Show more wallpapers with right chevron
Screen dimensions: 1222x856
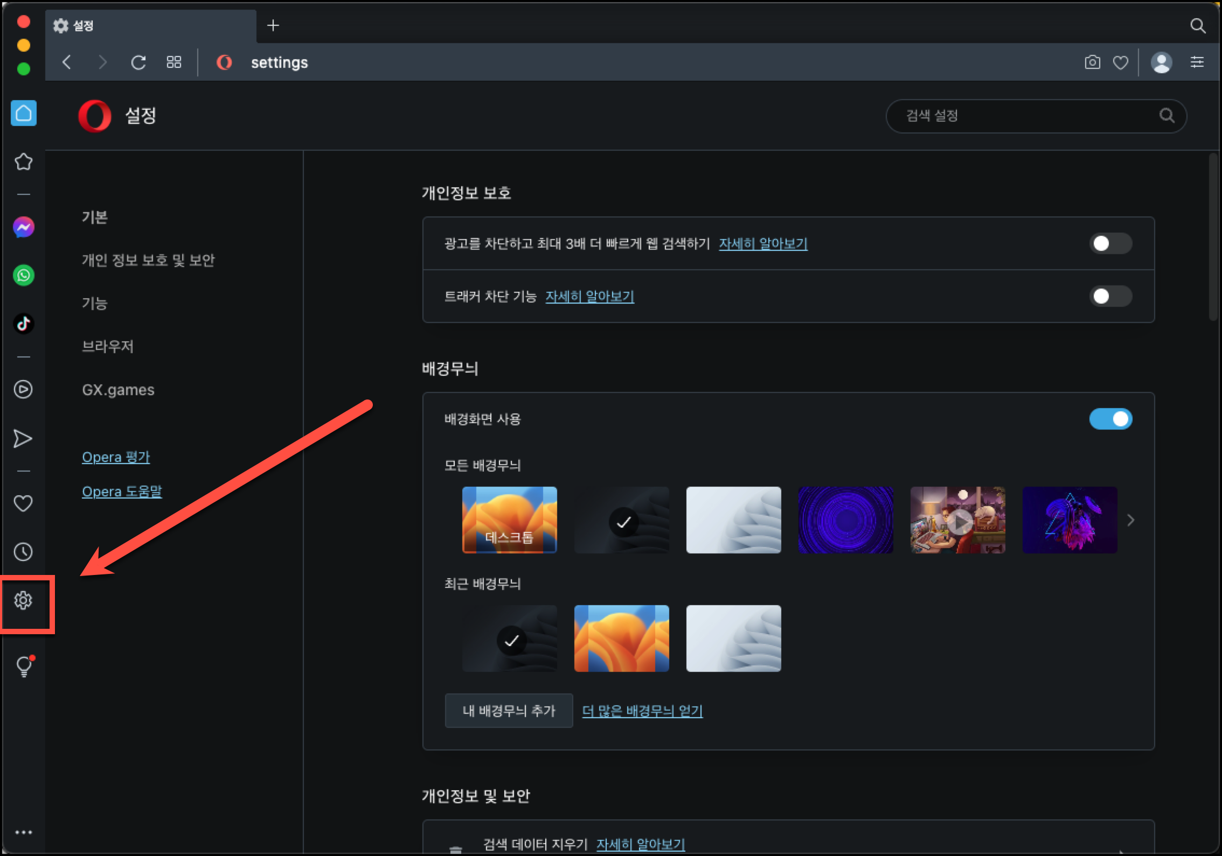1130,520
